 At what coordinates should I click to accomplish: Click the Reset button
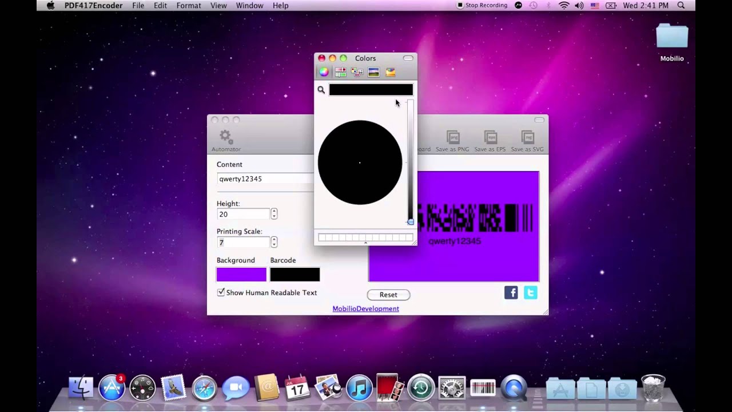388,295
